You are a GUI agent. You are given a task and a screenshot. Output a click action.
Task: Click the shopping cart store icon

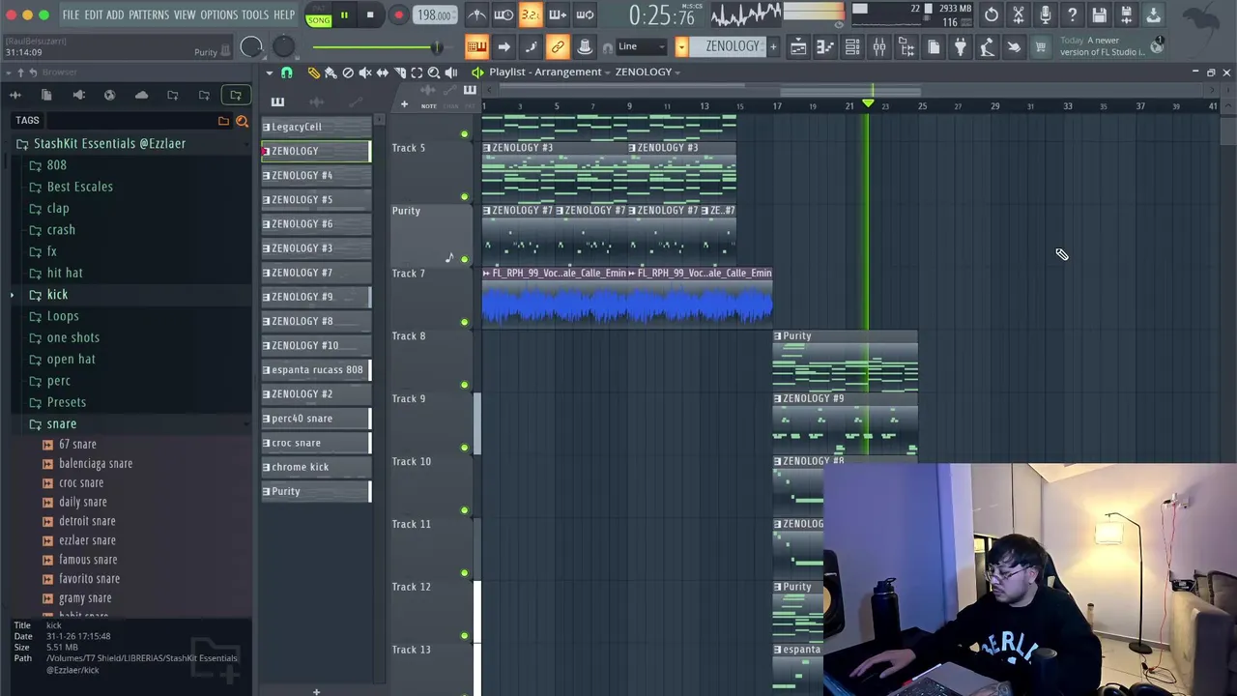[x=1041, y=46]
